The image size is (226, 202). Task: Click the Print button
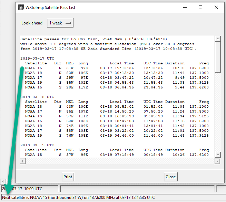pyautogui.click(x=68, y=177)
